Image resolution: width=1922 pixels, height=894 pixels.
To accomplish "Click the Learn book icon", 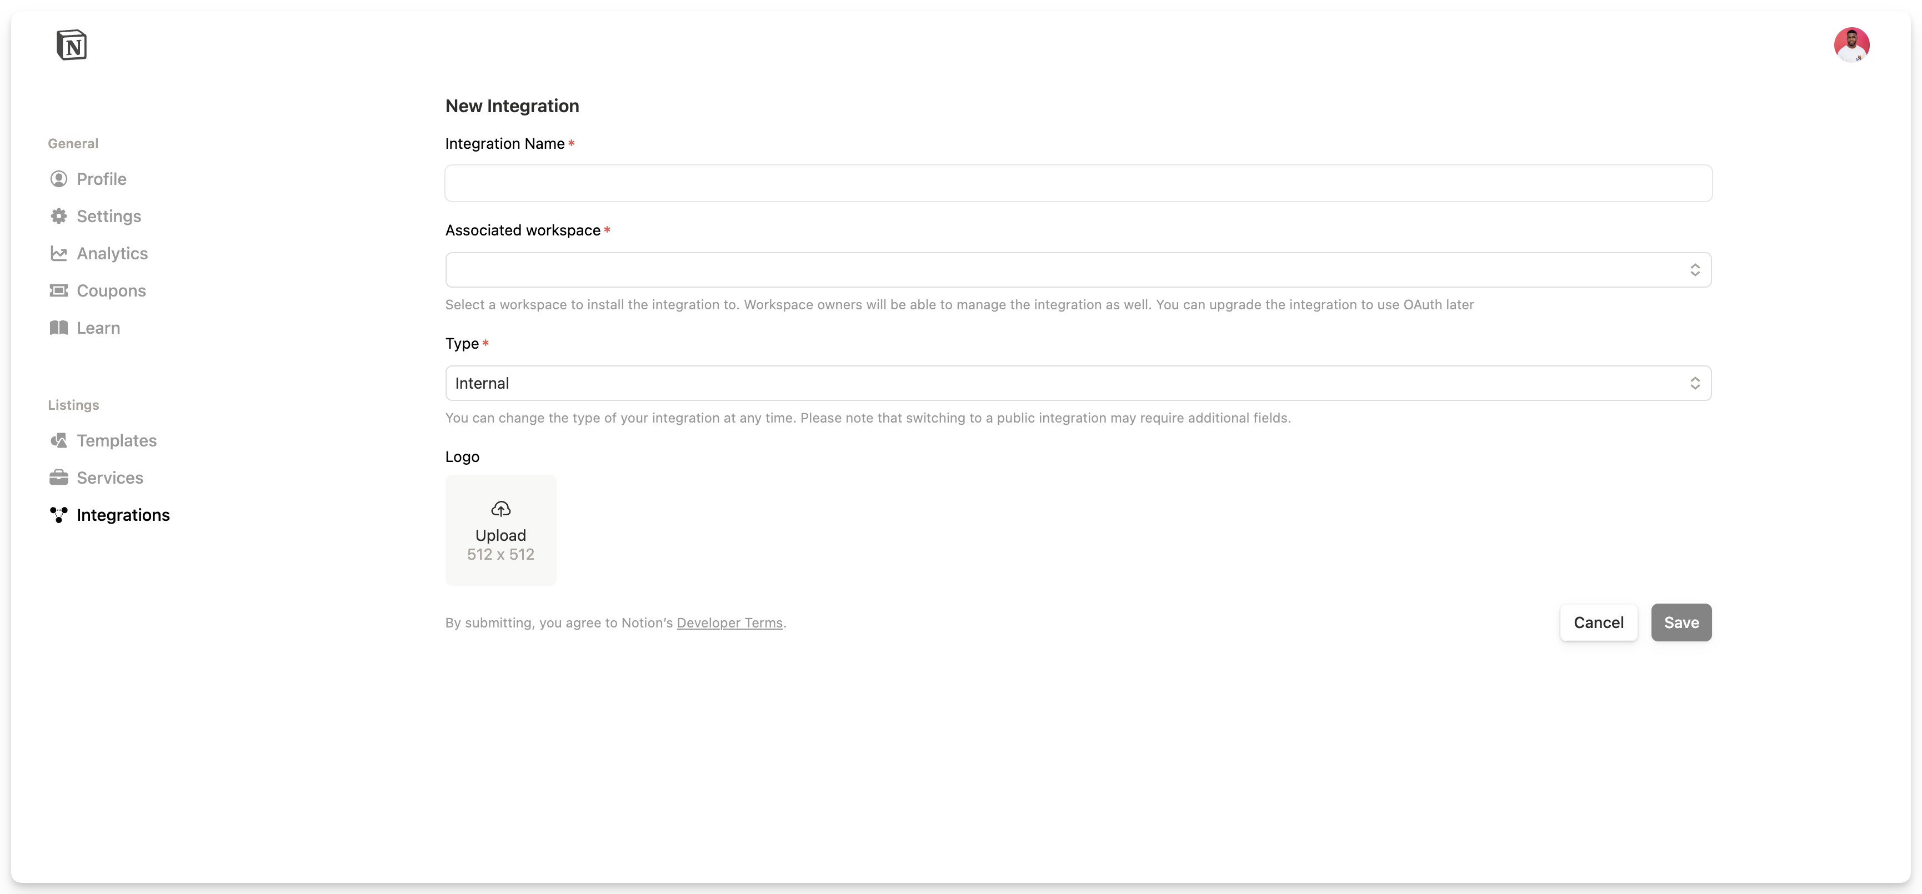I will (x=58, y=328).
